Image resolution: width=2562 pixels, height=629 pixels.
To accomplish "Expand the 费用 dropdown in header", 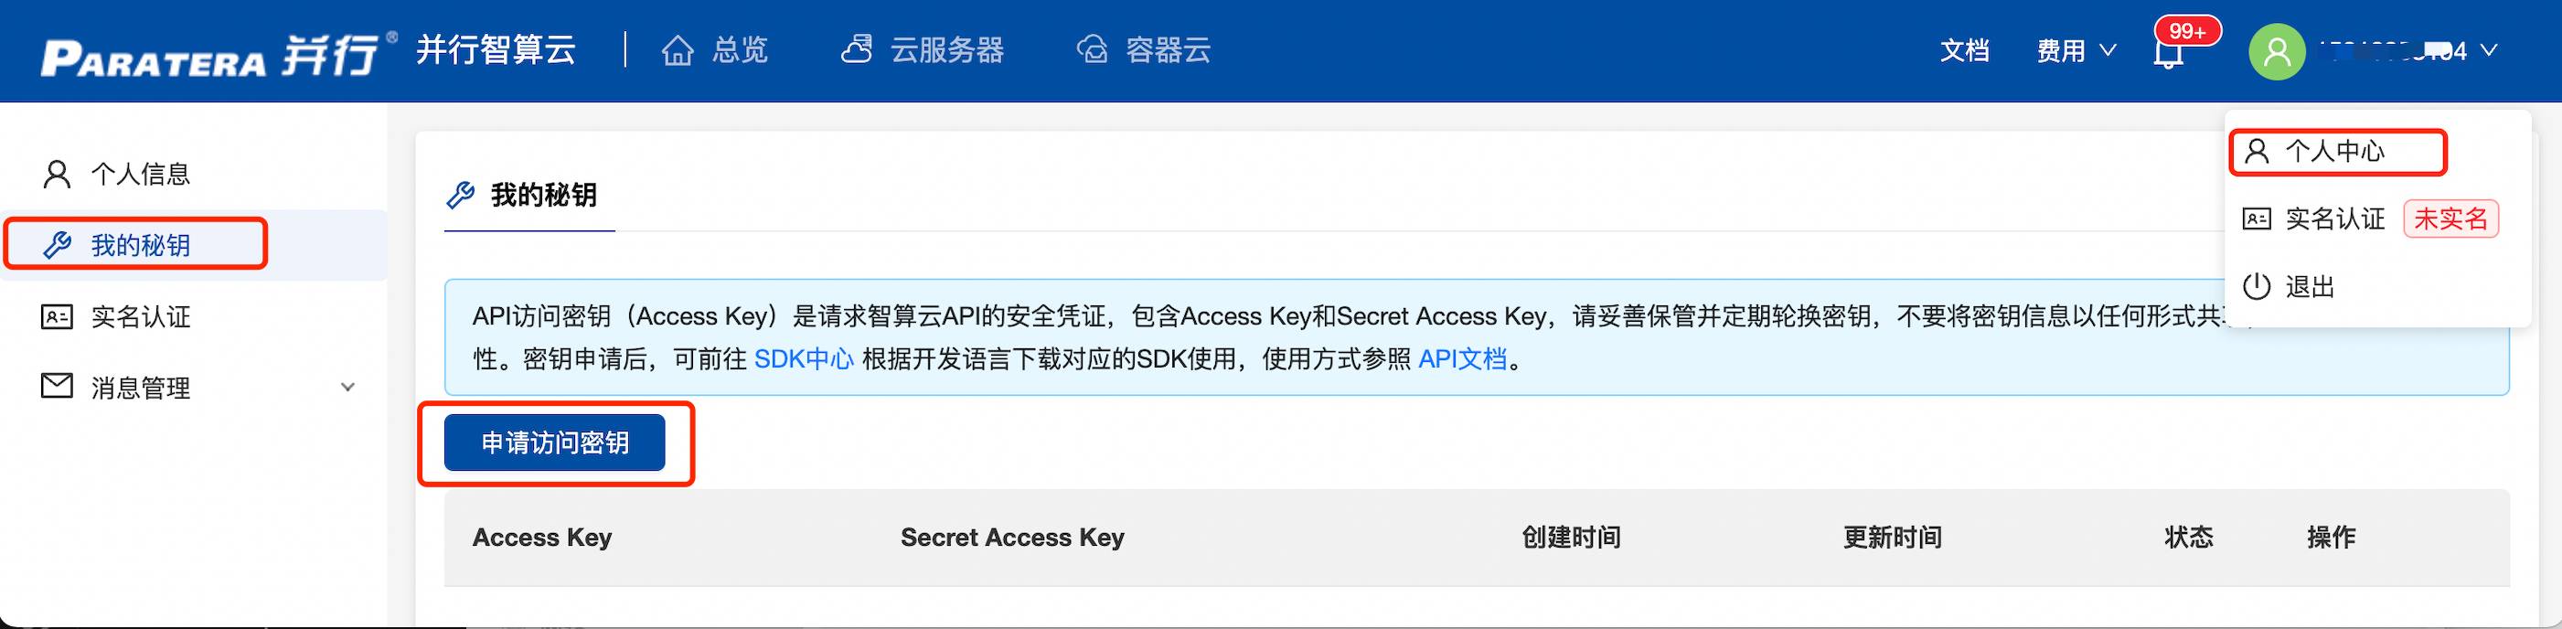I will (x=2076, y=50).
